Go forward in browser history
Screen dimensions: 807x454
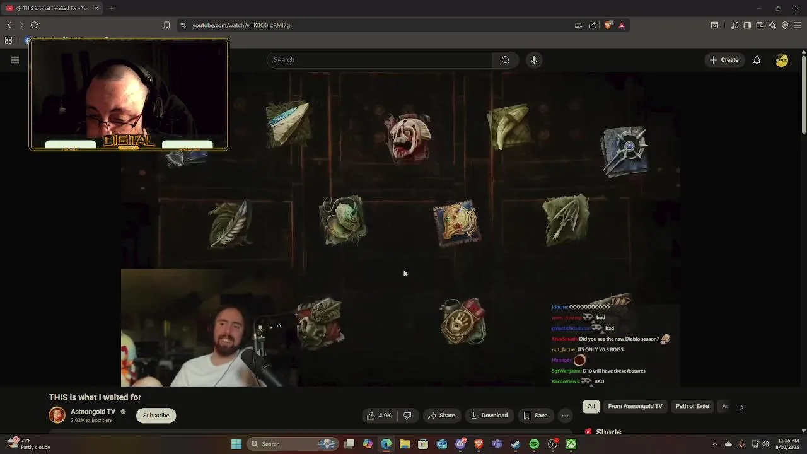point(21,25)
